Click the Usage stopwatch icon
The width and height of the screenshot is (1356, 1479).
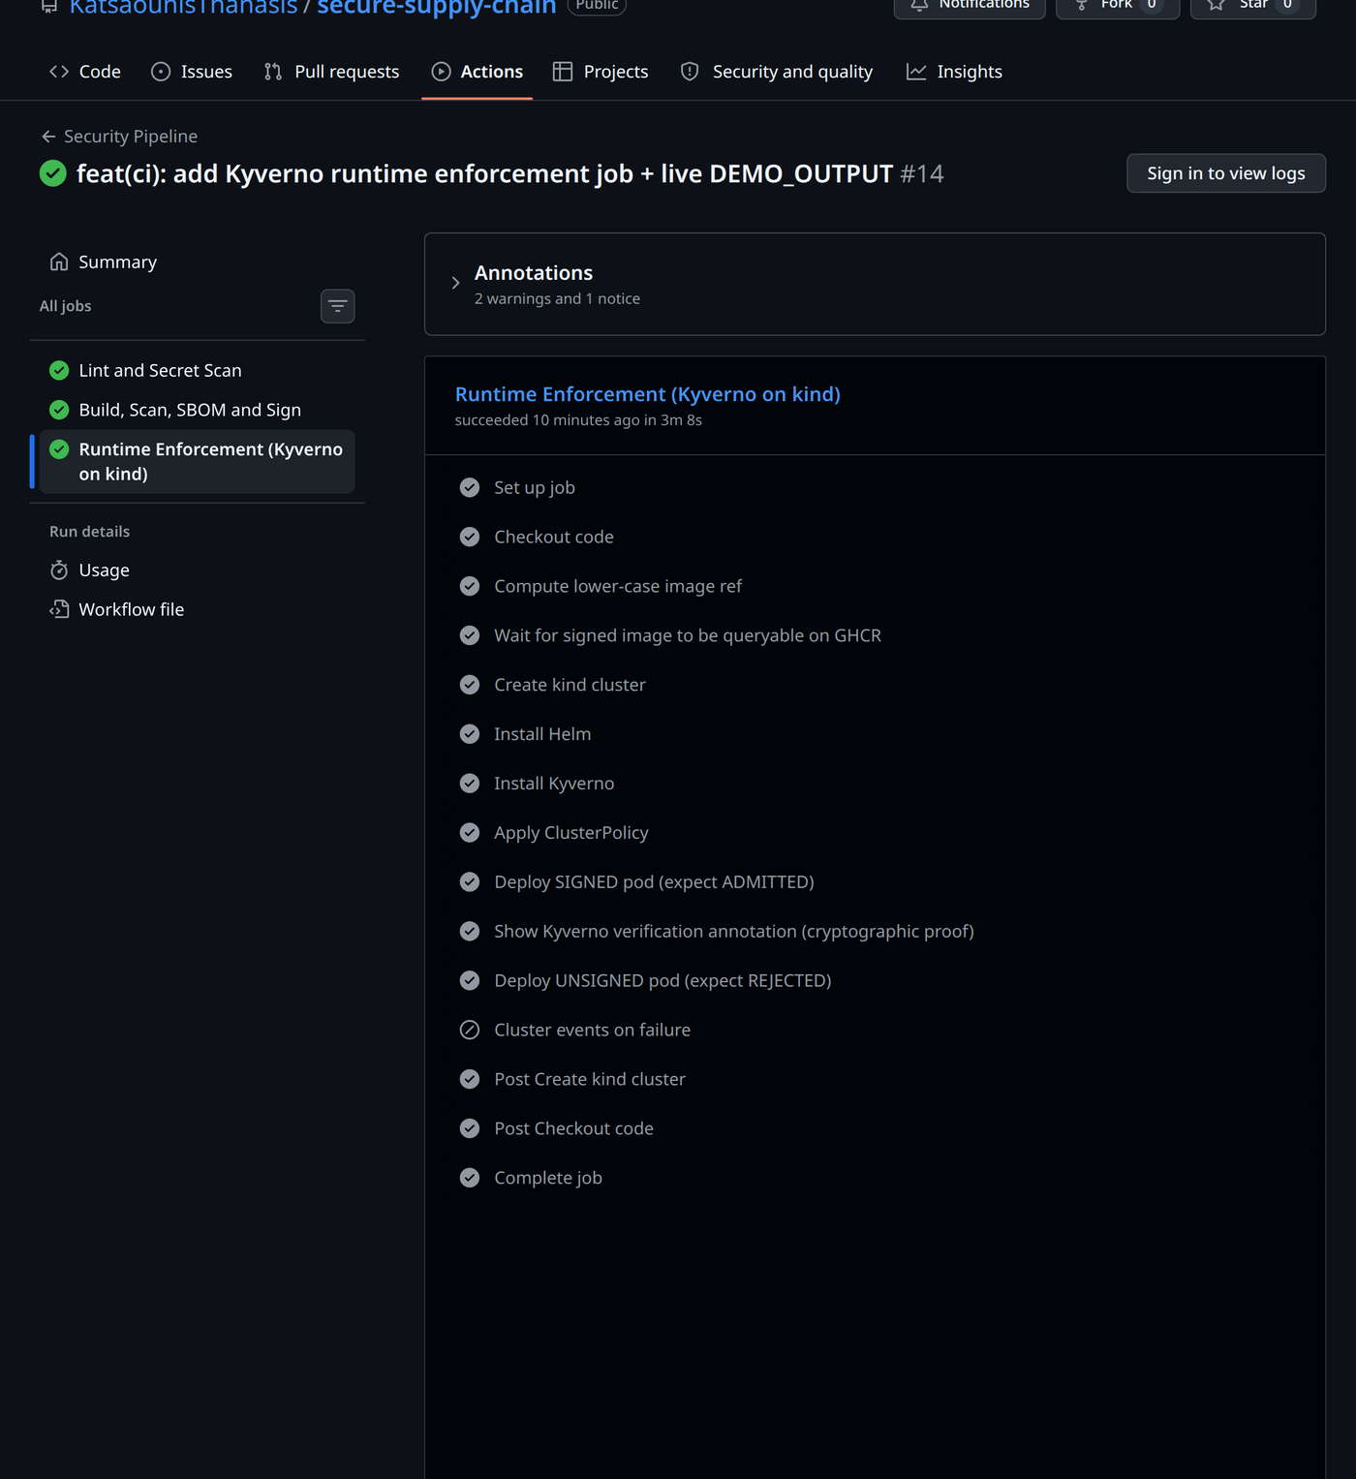(x=59, y=570)
